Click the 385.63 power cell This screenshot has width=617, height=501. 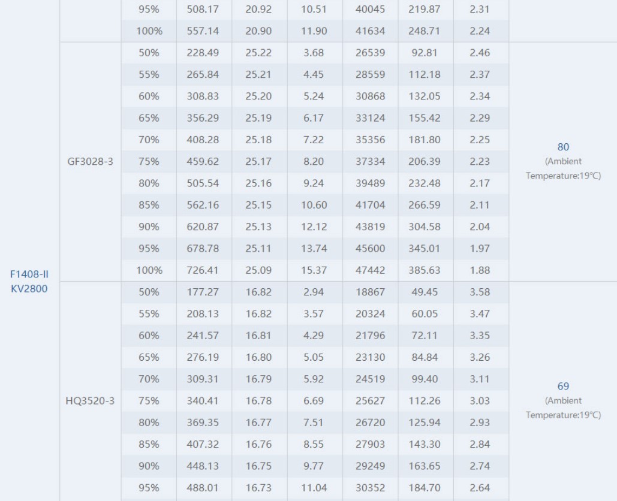click(x=424, y=270)
